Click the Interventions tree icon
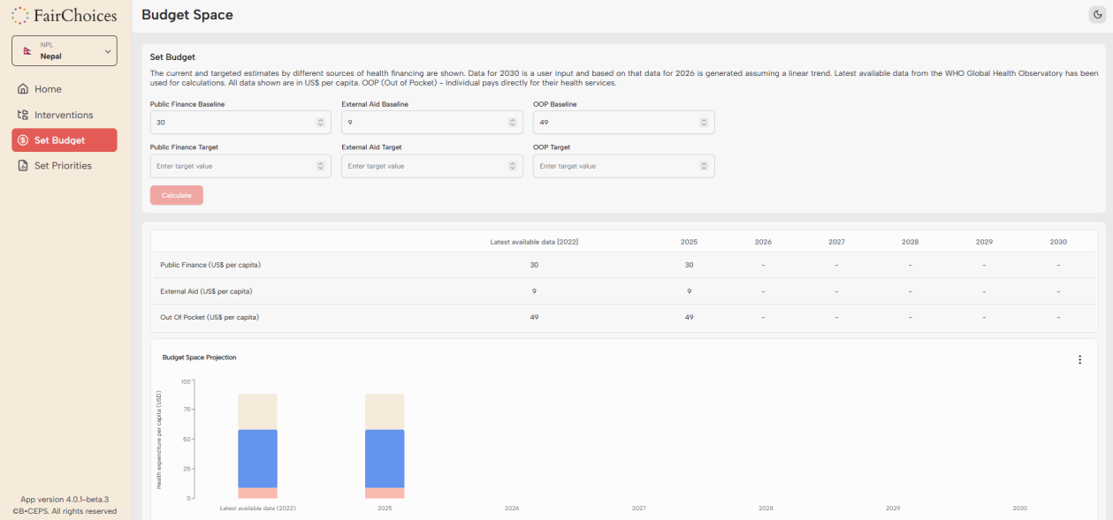Viewport: 1113px width, 520px height. (24, 115)
